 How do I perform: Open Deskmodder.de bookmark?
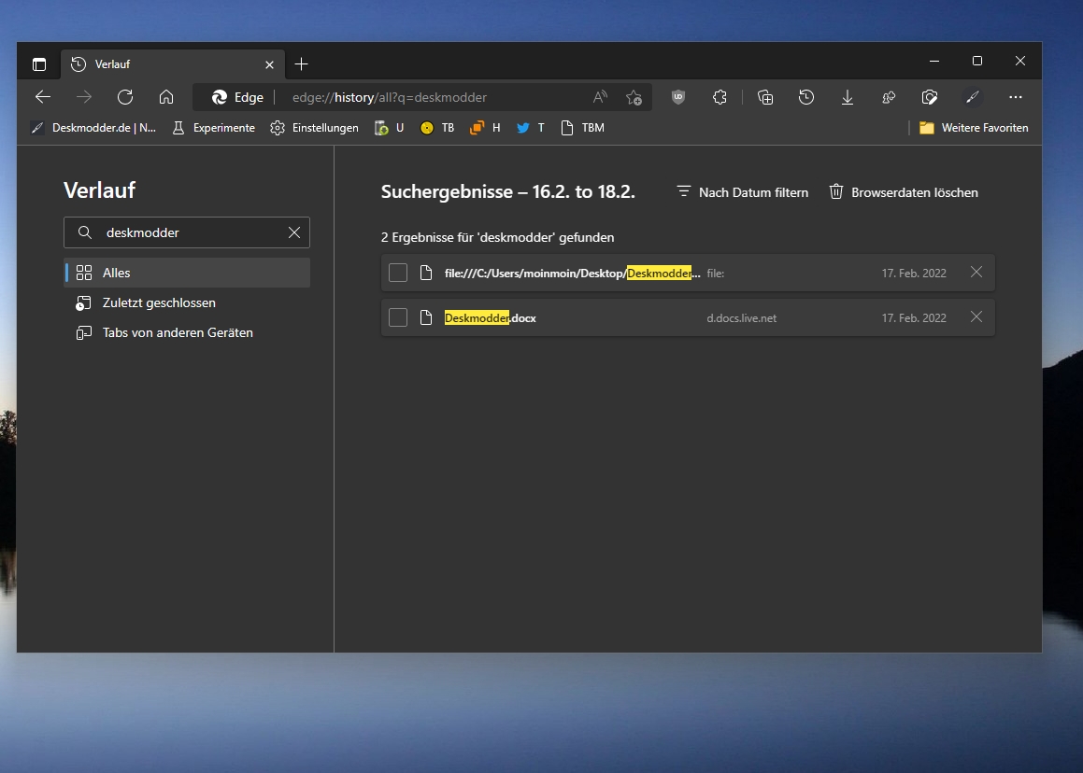click(94, 128)
